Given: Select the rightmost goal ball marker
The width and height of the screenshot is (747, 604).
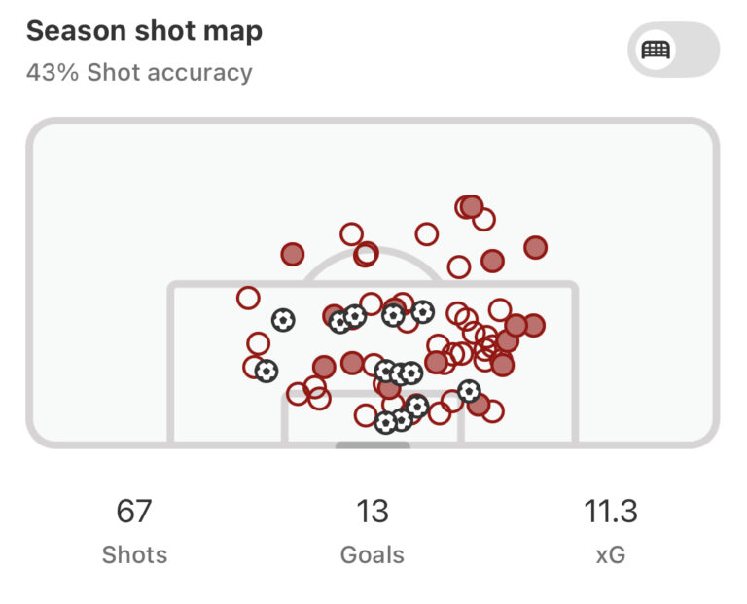Looking at the screenshot, I should [469, 391].
